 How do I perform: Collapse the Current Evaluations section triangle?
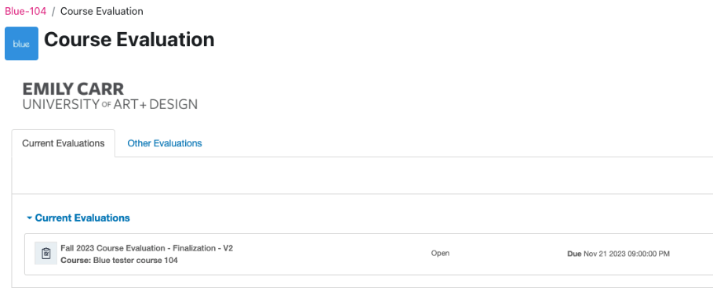(x=30, y=218)
